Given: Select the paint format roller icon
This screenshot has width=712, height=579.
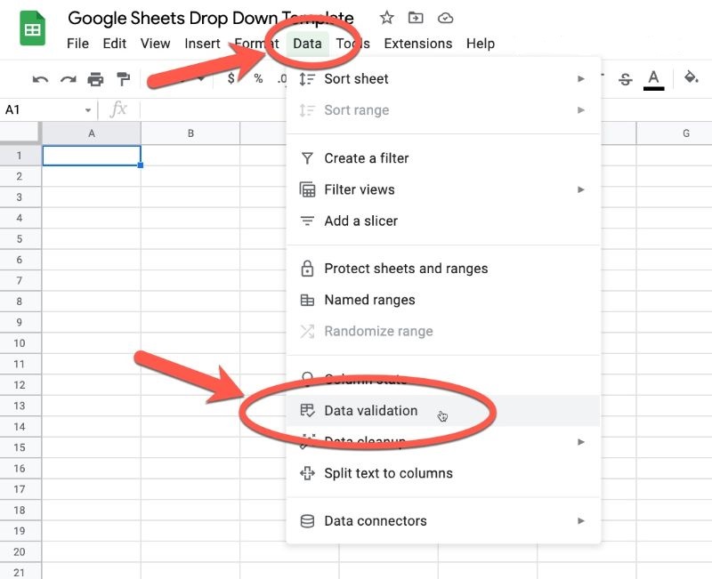Looking at the screenshot, I should coord(123,79).
